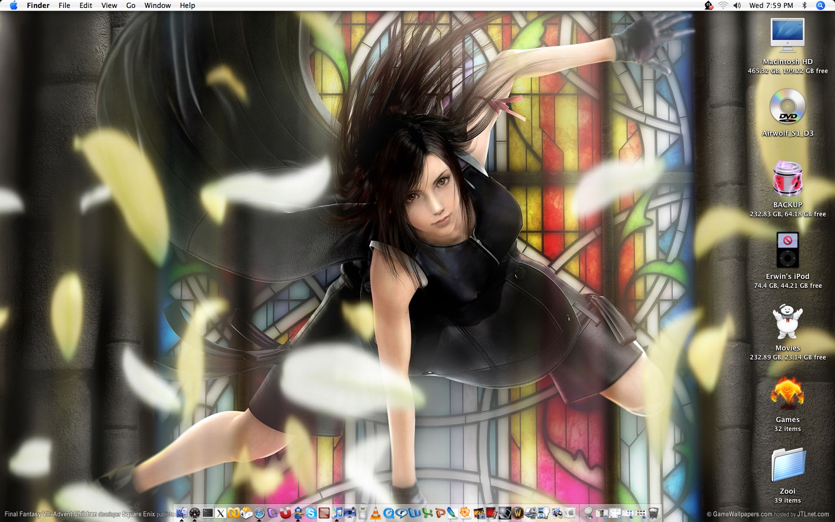Viewport: 835px width, 522px height.
Task: Open the red magnet app in Dock
Action: point(285,513)
